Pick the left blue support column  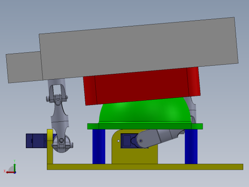pyautogui.click(x=99, y=147)
